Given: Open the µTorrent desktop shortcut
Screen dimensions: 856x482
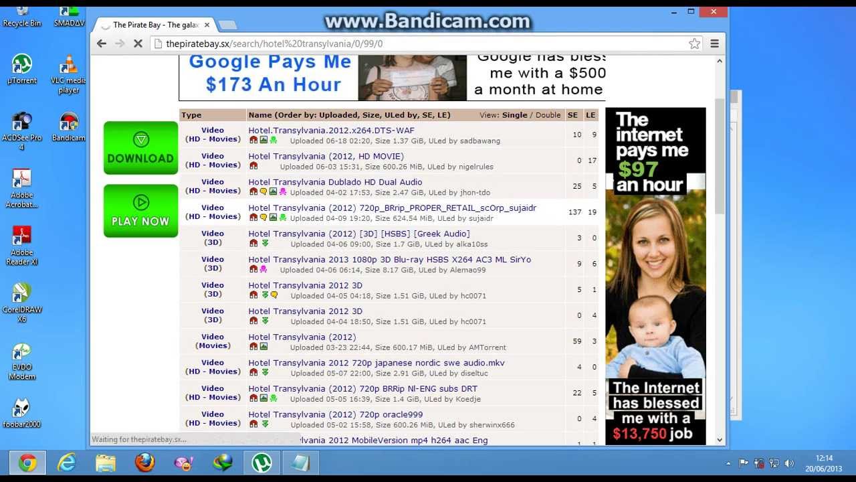Looking at the screenshot, I should tap(22, 69).
